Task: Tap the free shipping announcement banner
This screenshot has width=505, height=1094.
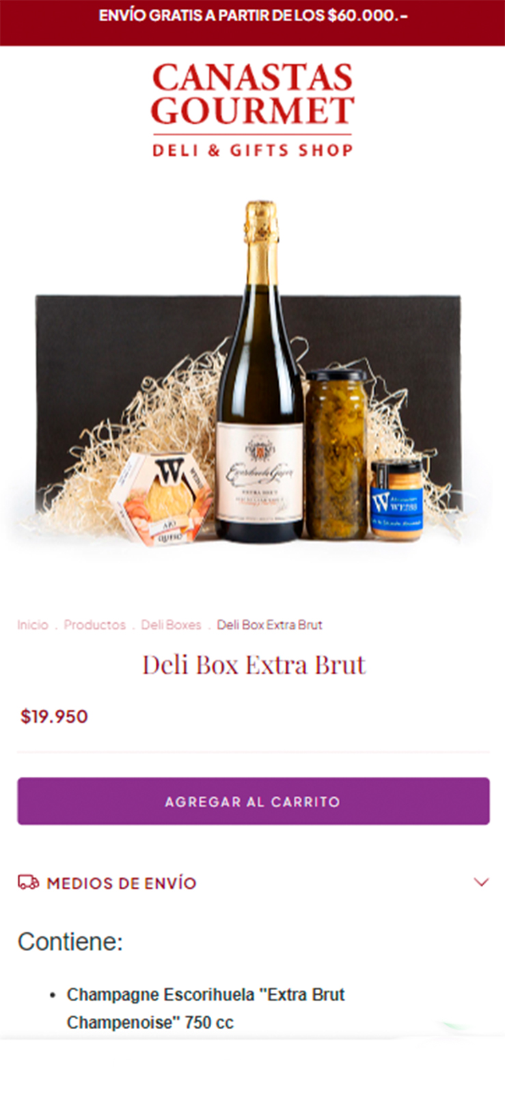Action: pos(252,16)
